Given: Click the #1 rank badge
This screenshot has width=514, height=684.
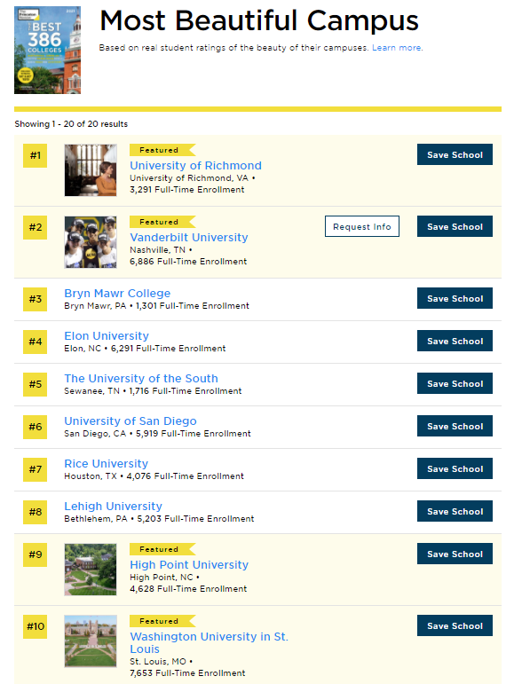Looking at the screenshot, I should pos(35,156).
